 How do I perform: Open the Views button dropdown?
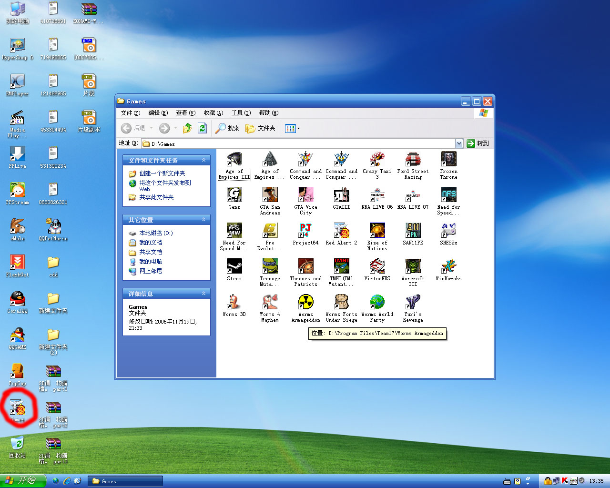click(x=292, y=128)
